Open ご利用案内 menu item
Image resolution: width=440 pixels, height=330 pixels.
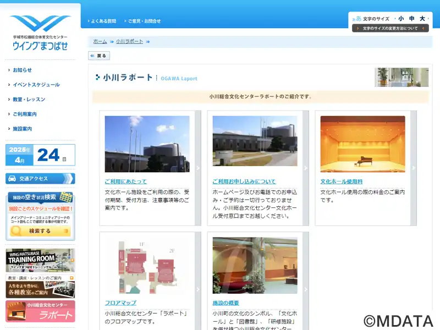coord(25,114)
